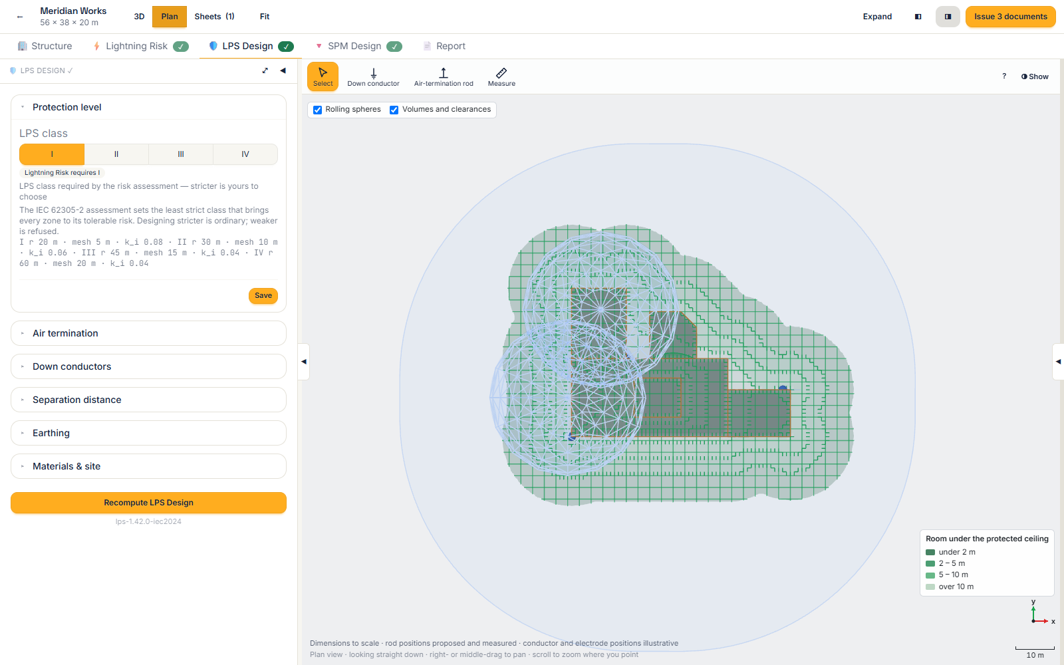Choose LPS class II

point(116,154)
